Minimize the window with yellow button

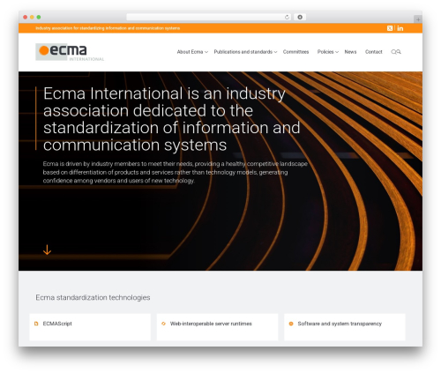32,17
